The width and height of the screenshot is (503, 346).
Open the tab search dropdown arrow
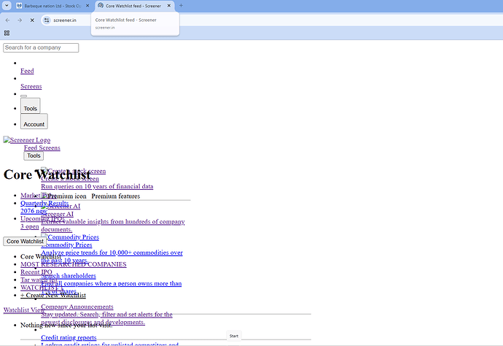[x=7, y=6]
